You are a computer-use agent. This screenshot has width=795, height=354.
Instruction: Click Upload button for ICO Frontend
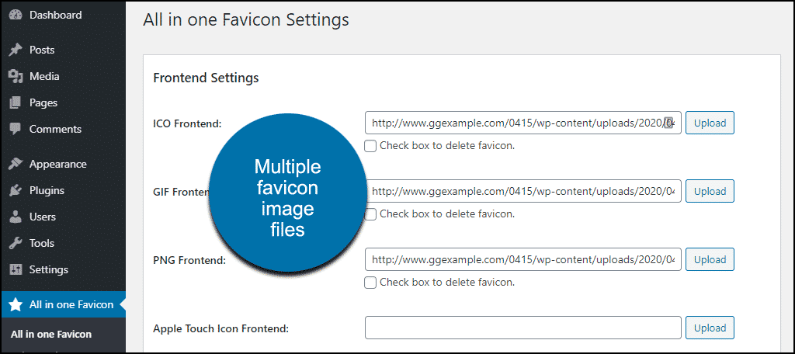pos(710,123)
